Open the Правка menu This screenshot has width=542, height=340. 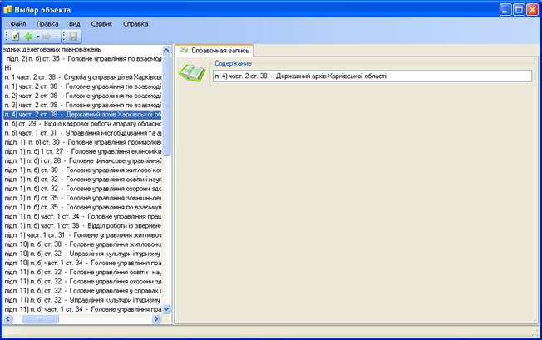pyautogui.click(x=47, y=24)
